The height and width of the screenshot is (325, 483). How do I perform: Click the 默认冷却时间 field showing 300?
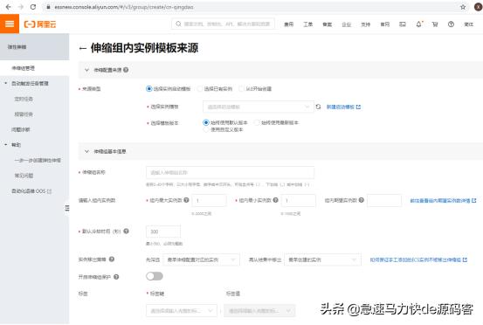pyautogui.click(x=163, y=232)
